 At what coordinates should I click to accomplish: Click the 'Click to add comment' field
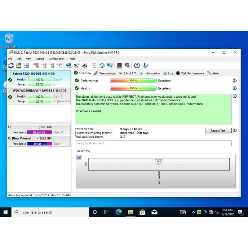(x=153, y=143)
